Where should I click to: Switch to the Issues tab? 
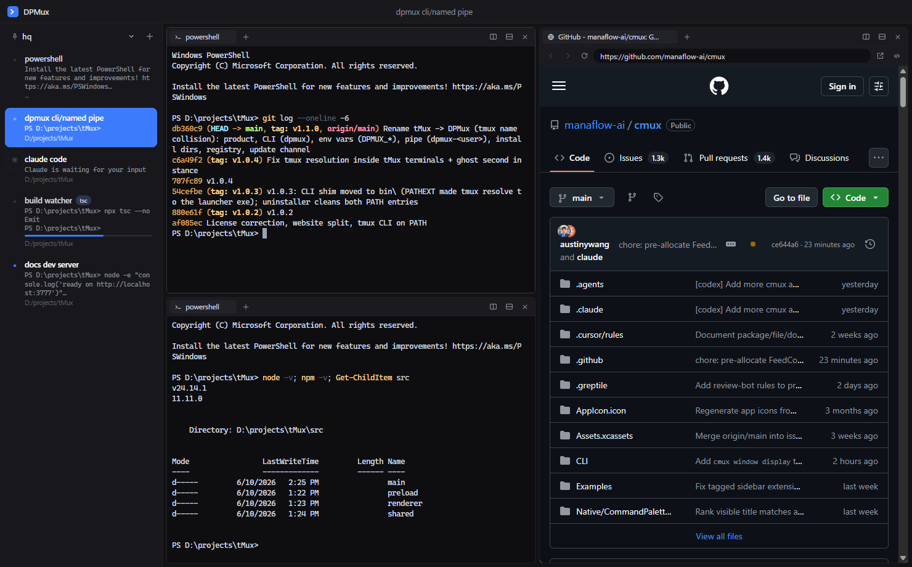(636, 158)
